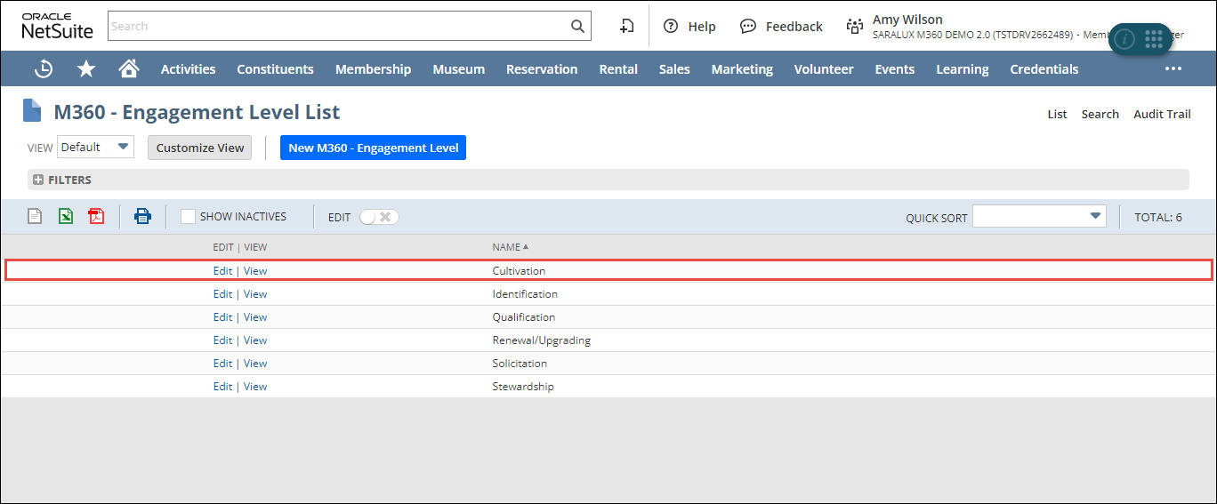Export list to Excel icon
Image resolution: width=1217 pixels, height=504 pixels.
point(66,216)
